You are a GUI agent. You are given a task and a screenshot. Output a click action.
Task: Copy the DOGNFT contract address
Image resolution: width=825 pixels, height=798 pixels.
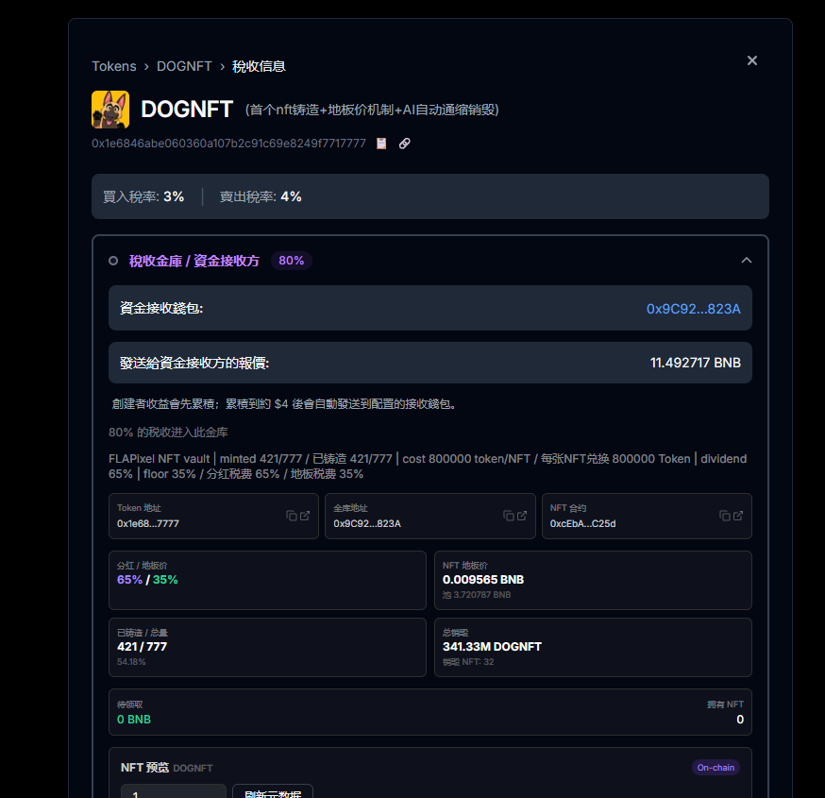point(381,144)
